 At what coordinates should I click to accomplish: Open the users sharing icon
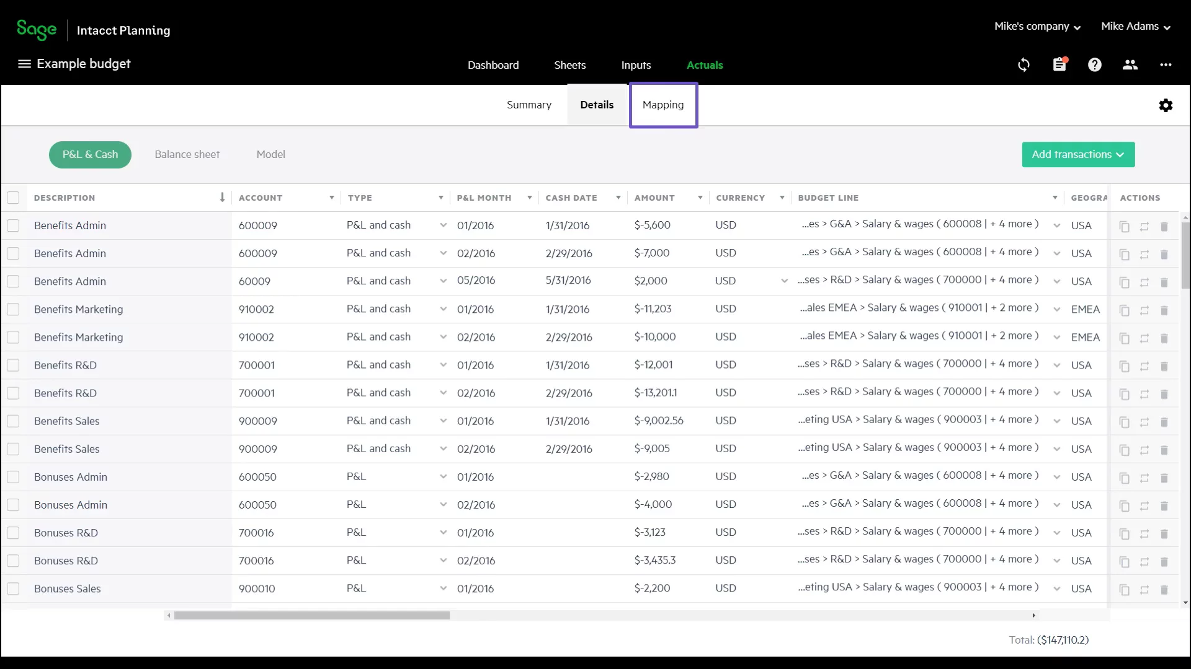(1130, 64)
